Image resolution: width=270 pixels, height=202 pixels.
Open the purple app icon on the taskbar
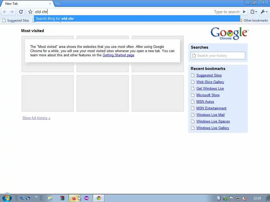[86, 198]
